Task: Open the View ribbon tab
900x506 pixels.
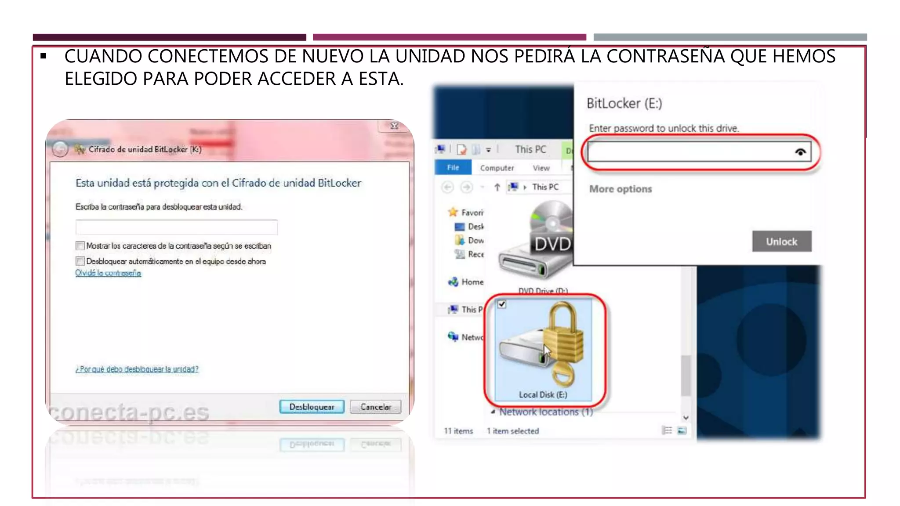Action: coord(541,168)
